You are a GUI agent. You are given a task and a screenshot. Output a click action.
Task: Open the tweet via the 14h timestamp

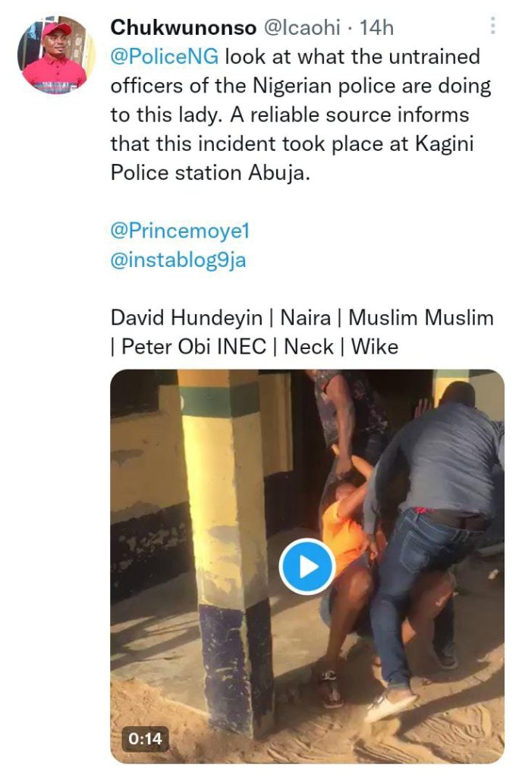click(x=376, y=27)
